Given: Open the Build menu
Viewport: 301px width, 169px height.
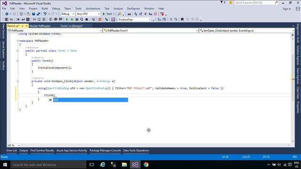Looking at the screenshot, I should 45,8.
